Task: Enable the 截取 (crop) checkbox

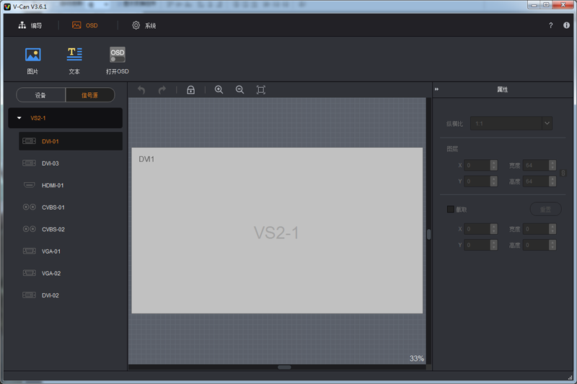Action: (x=451, y=209)
